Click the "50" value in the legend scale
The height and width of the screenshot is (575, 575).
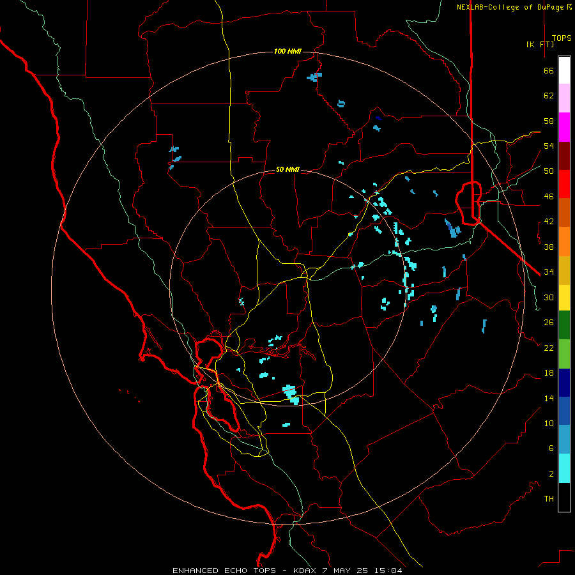pyautogui.click(x=549, y=171)
